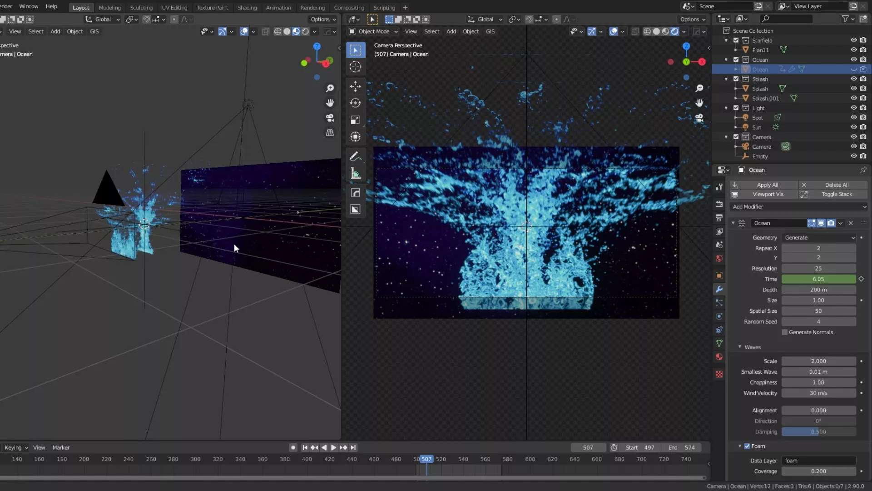Open the Material properties tab icon
The image size is (872, 491).
[x=719, y=357]
